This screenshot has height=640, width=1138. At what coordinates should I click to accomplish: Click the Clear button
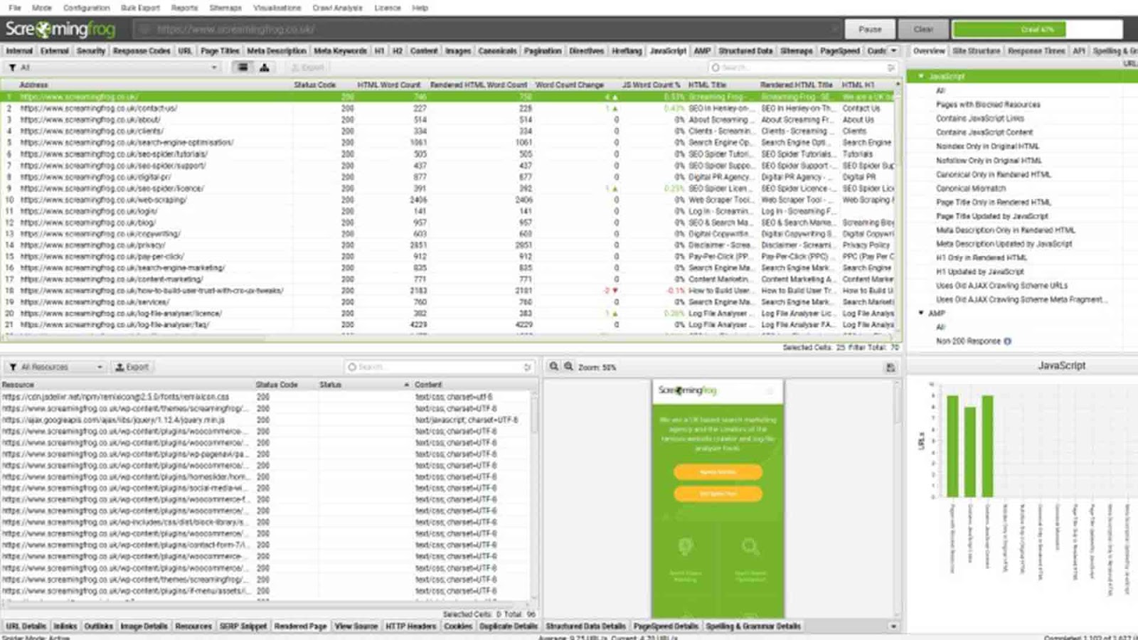point(923,29)
